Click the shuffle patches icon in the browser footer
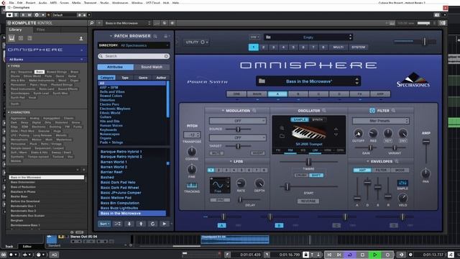 [117, 224]
